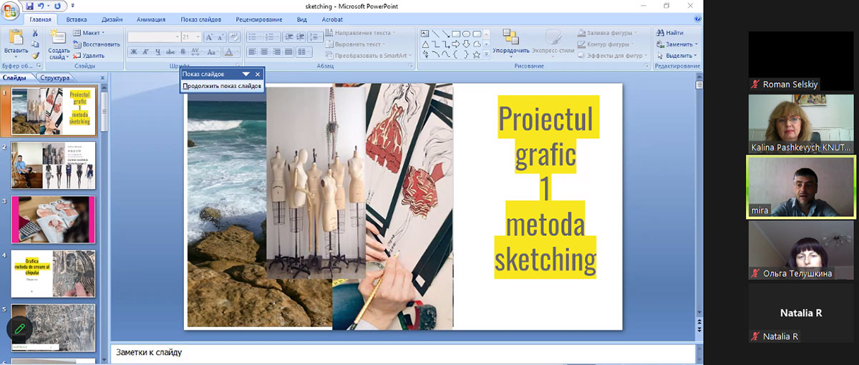Redo the last action
This screenshot has width=859, height=365.
pyautogui.click(x=57, y=6)
